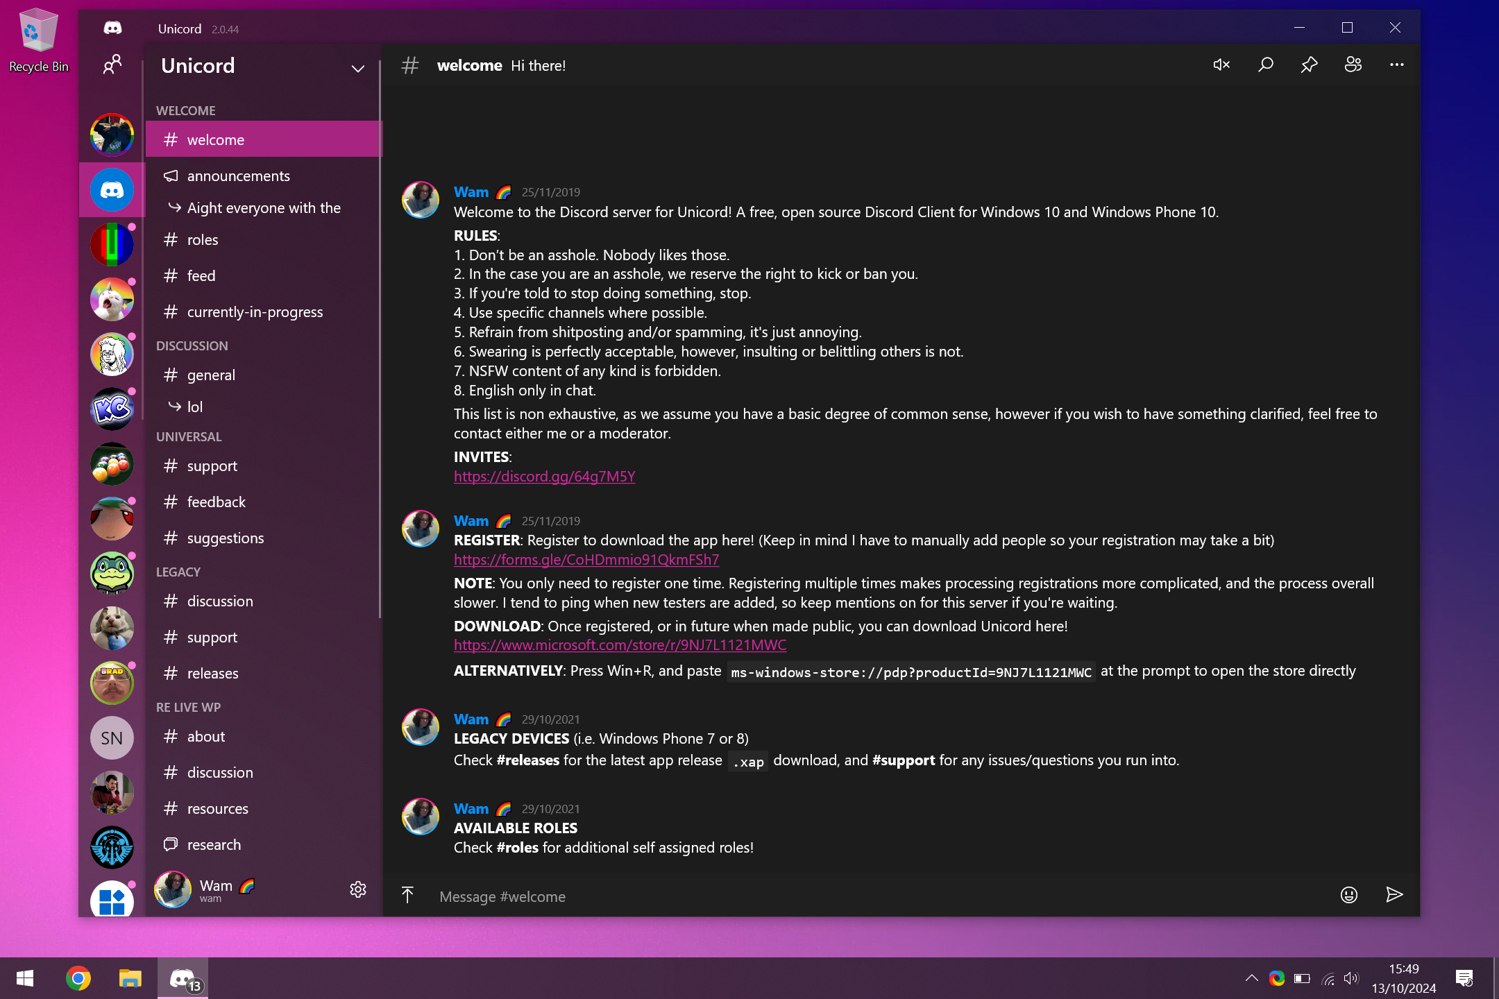The width and height of the screenshot is (1499, 999).
Task: Open the feedback channel
Action: 264,502
